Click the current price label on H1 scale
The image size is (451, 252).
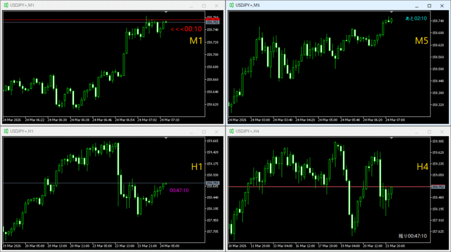tap(212, 183)
